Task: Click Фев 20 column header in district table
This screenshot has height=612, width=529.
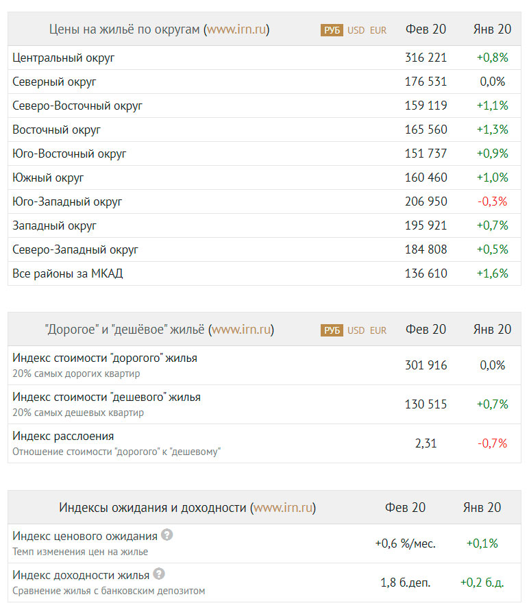Action: point(426,29)
